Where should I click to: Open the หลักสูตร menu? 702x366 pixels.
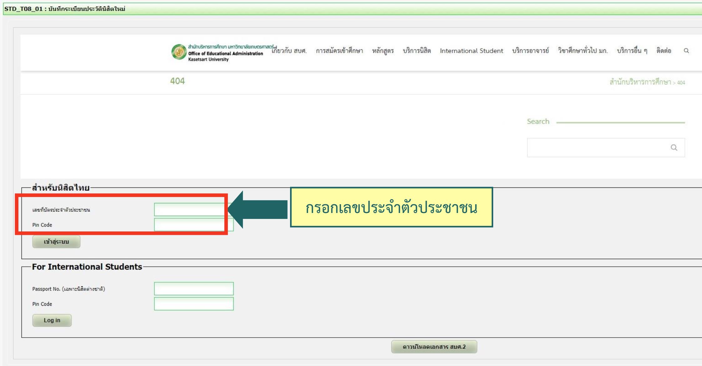(383, 51)
